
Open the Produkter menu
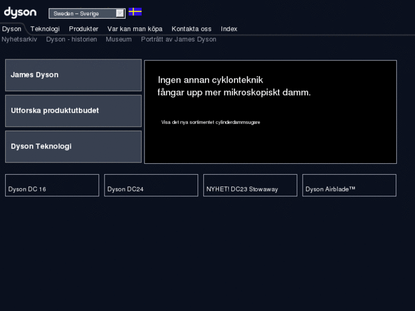tap(84, 29)
